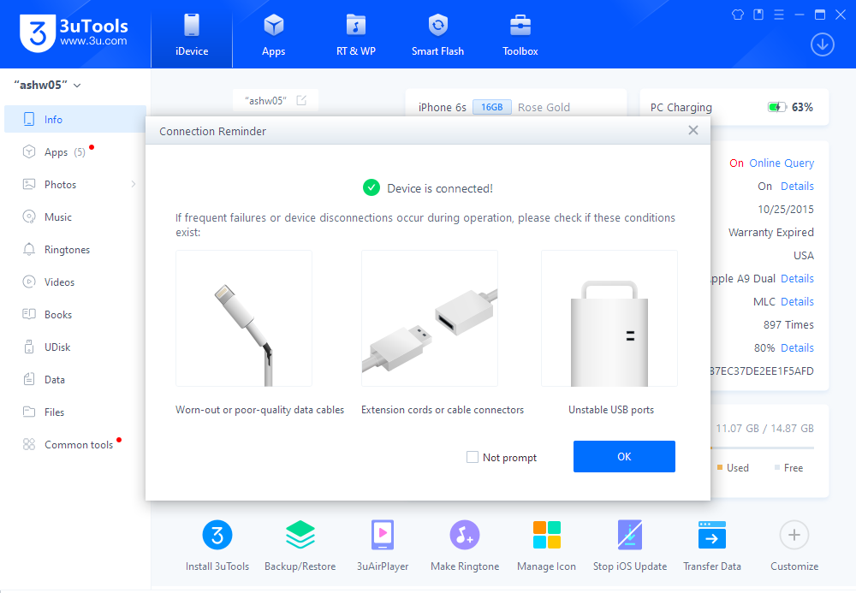The width and height of the screenshot is (856, 593).
Task: Close the Connection Reminder dialog
Action: click(693, 130)
